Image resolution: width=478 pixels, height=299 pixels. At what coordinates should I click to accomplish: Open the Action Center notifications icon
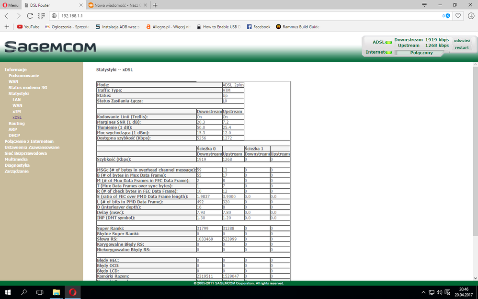447,292
